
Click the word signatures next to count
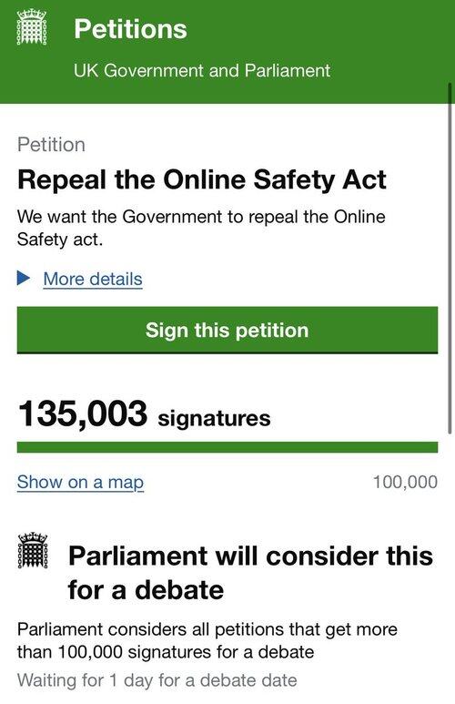(215, 418)
